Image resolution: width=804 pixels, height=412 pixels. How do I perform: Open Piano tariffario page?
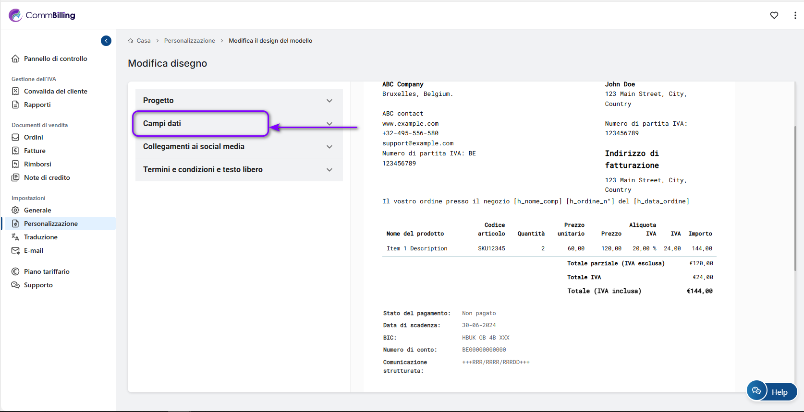pos(47,271)
